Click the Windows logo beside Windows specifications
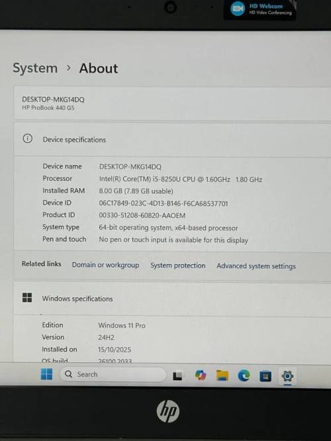The image size is (331, 441). 27,297
